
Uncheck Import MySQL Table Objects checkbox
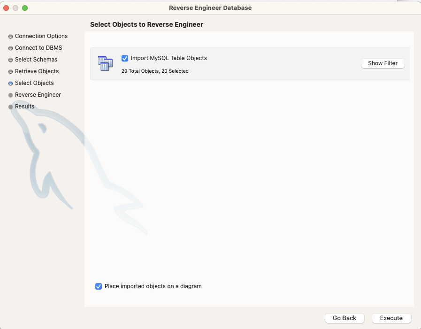(x=125, y=58)
